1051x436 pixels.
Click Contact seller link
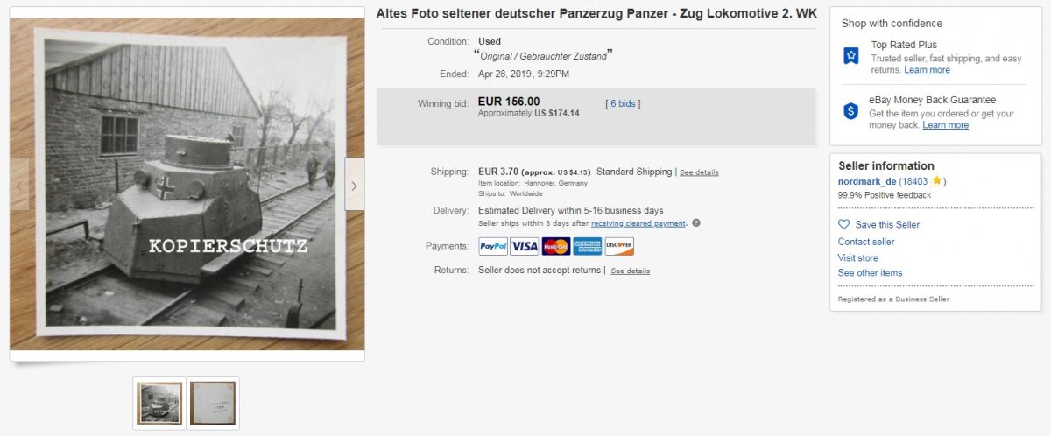click(866, 242)
